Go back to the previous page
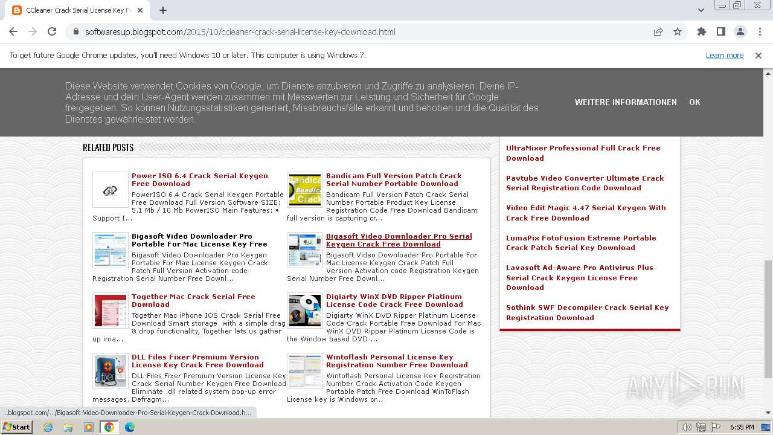 point(13,31)
